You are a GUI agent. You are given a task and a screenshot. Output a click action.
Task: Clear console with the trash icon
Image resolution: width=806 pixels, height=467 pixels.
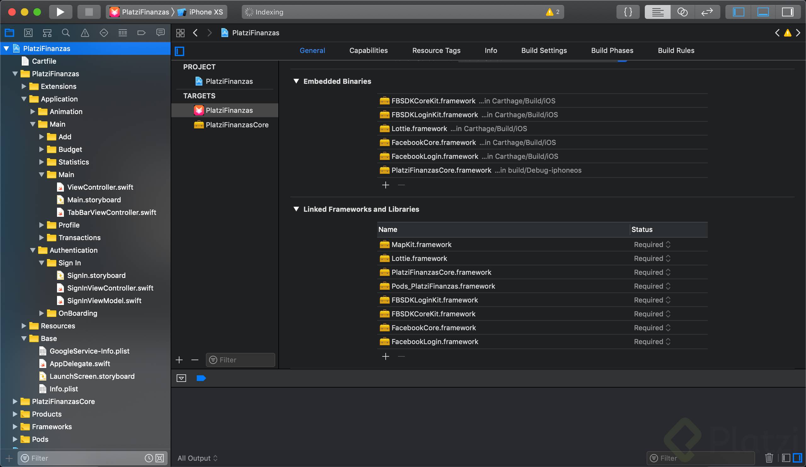point(769,458)
